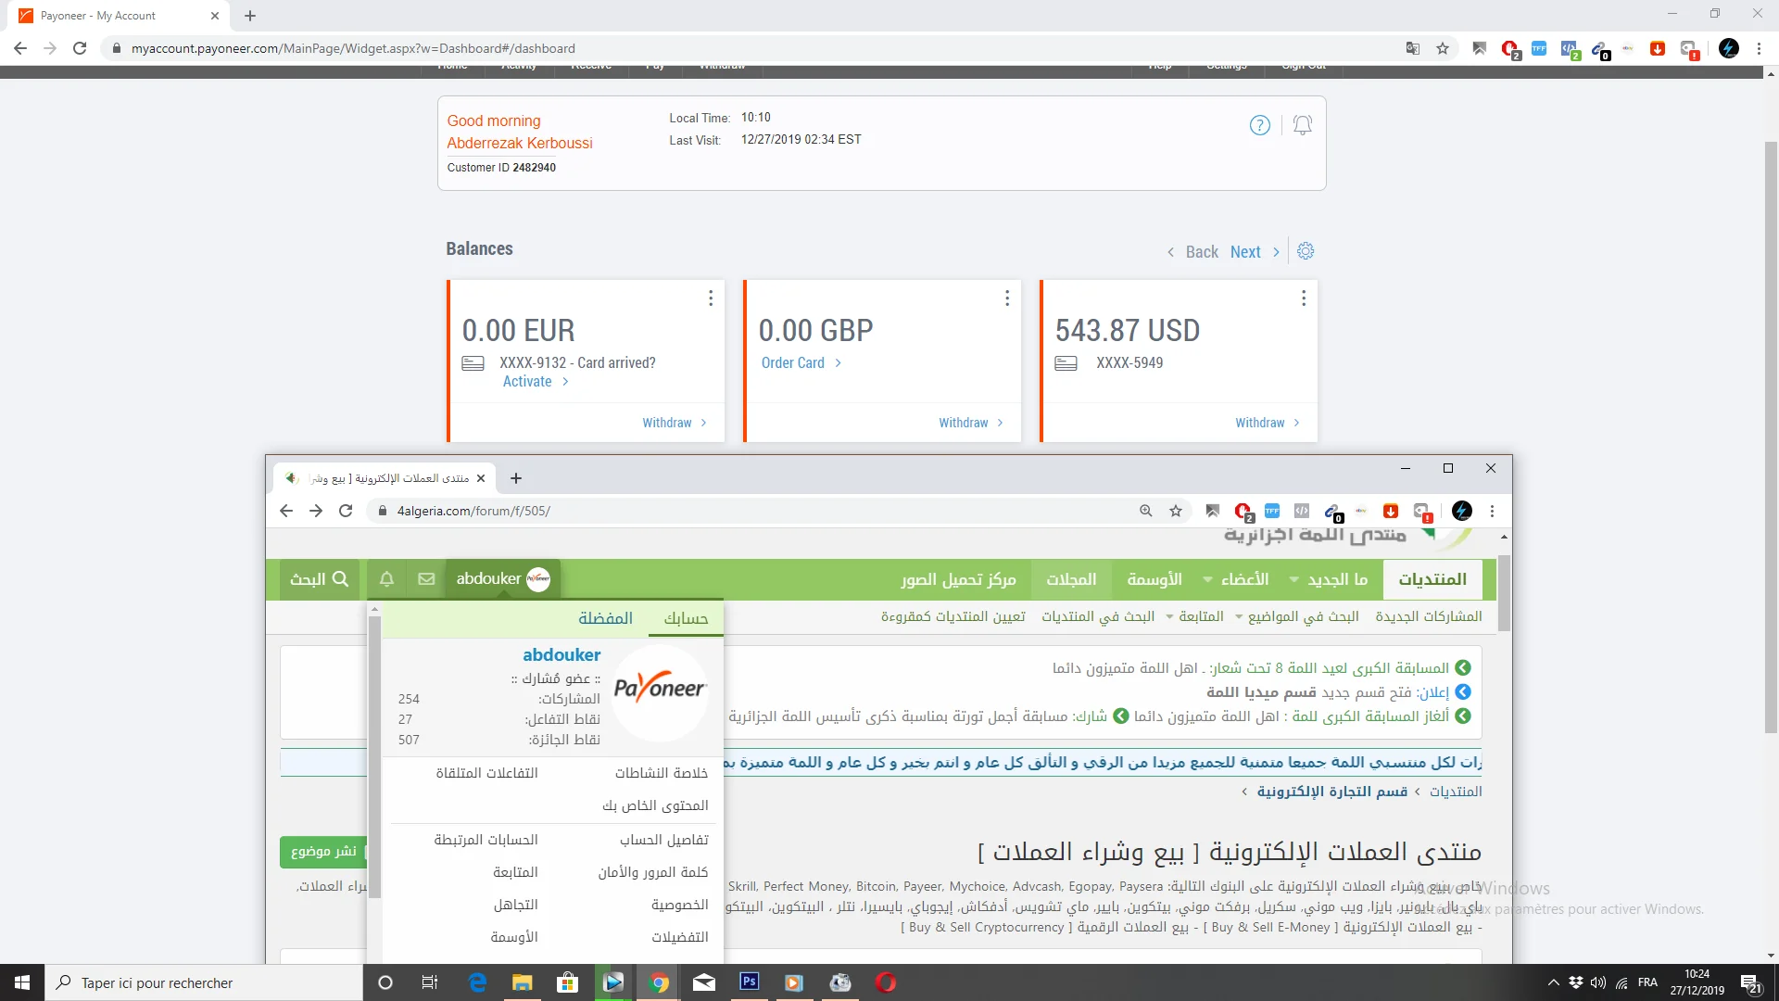Open Photoshop from the Windows taskbar
Screen dimensions: 1779x1001
click(750, 982)
